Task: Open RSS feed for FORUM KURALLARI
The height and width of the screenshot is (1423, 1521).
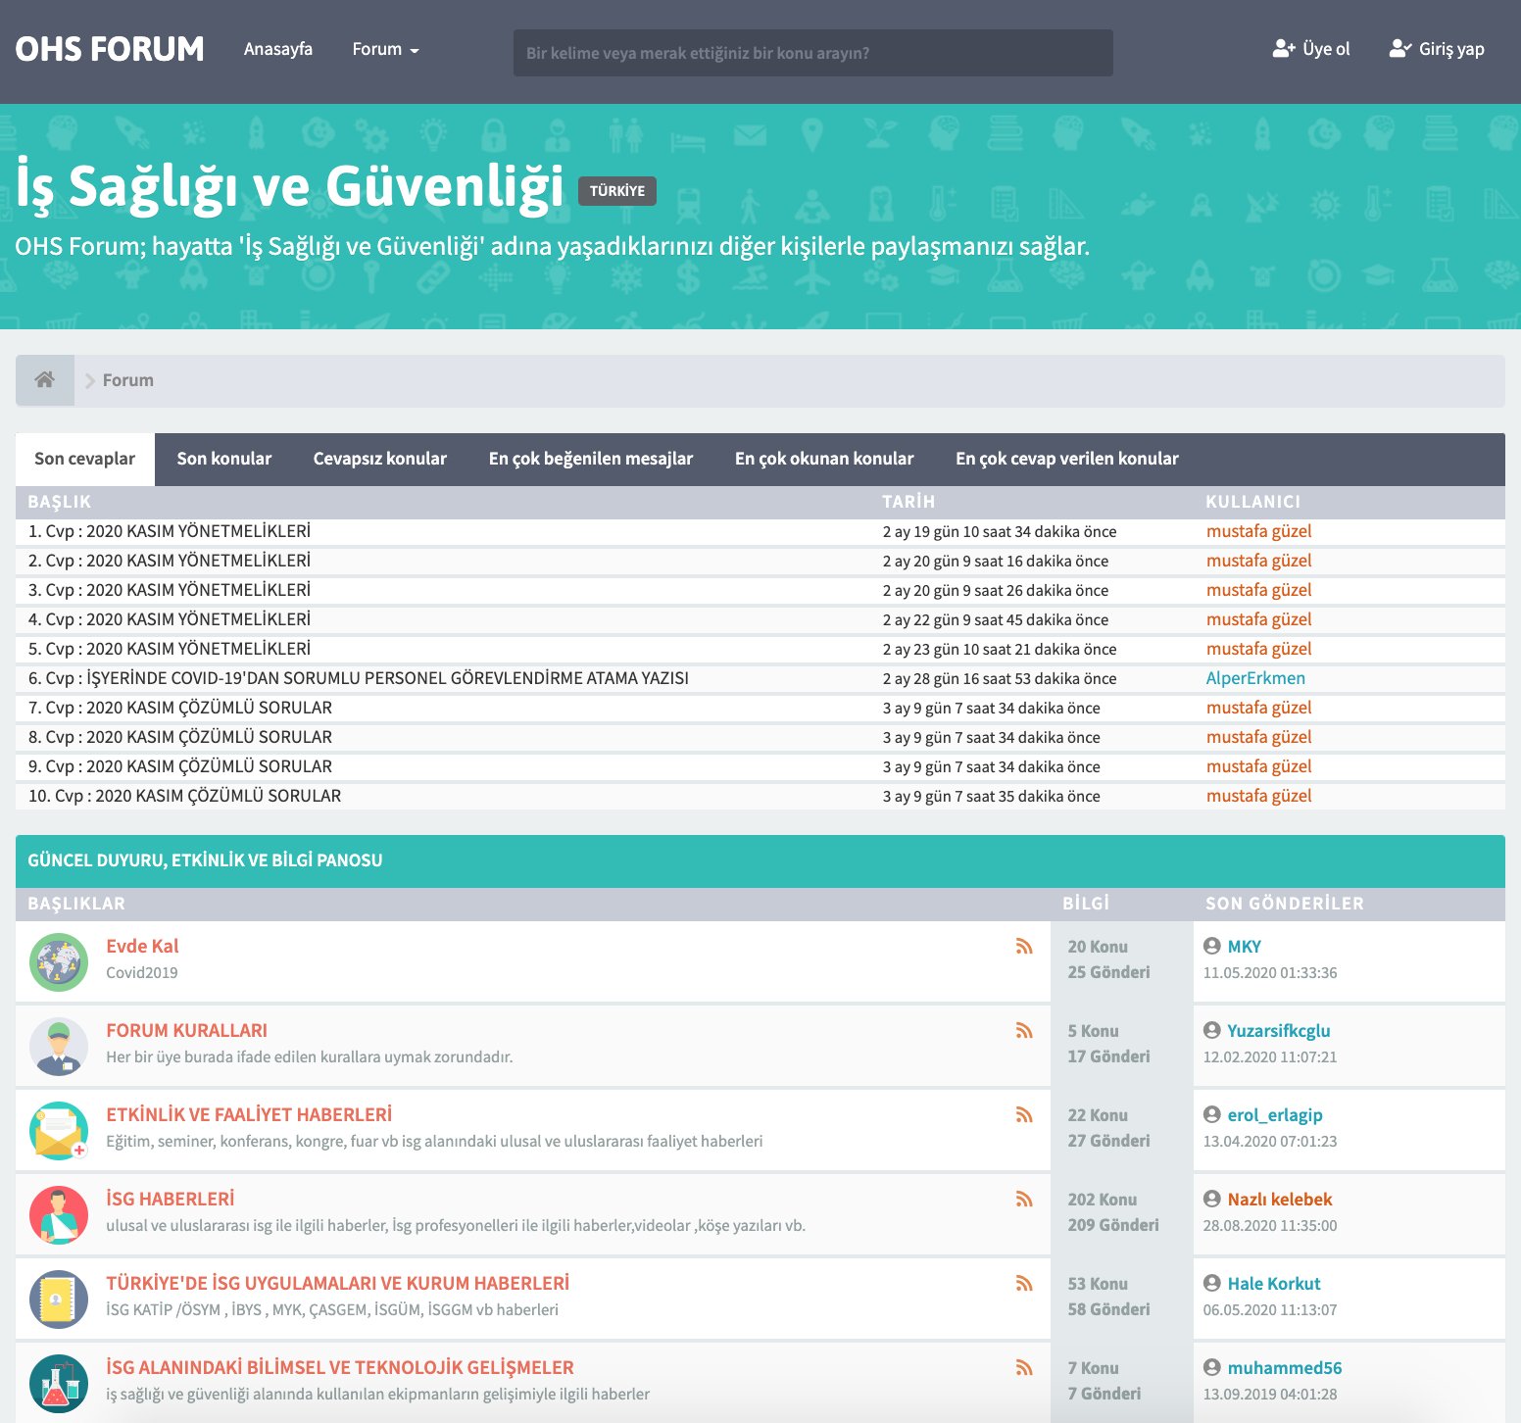Action: point(1025,1030)
